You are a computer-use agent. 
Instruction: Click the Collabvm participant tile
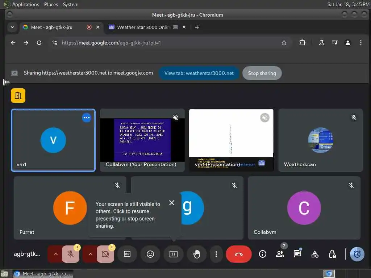click(x=304, y=208)
